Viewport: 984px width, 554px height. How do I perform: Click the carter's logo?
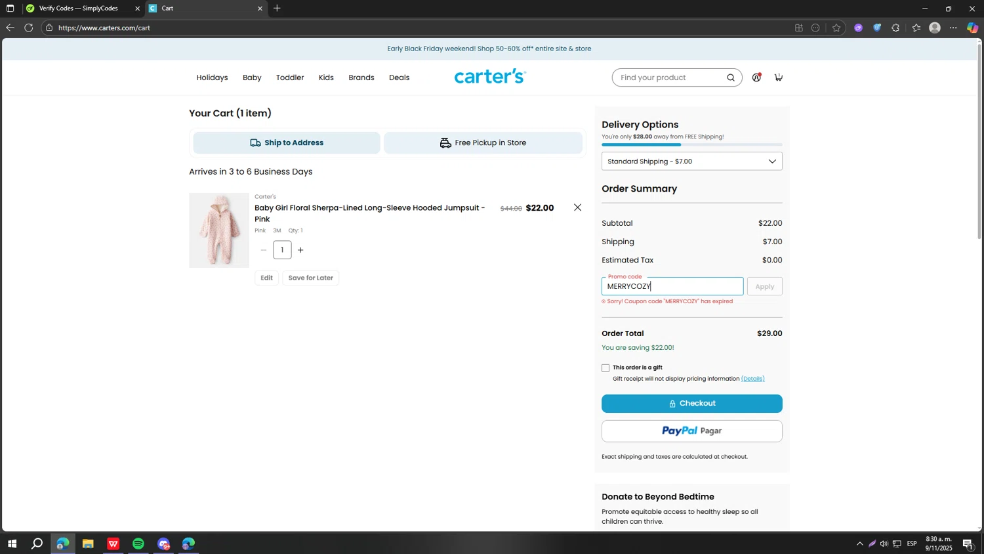[x=490, y=76]
